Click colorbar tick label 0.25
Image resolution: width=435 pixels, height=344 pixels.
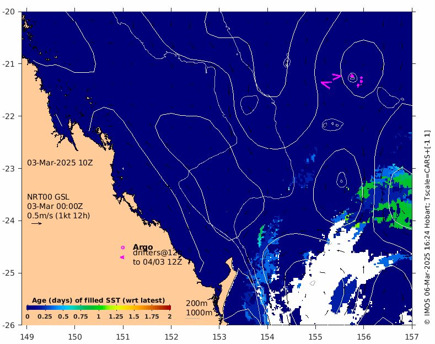[x=46, y=316]
